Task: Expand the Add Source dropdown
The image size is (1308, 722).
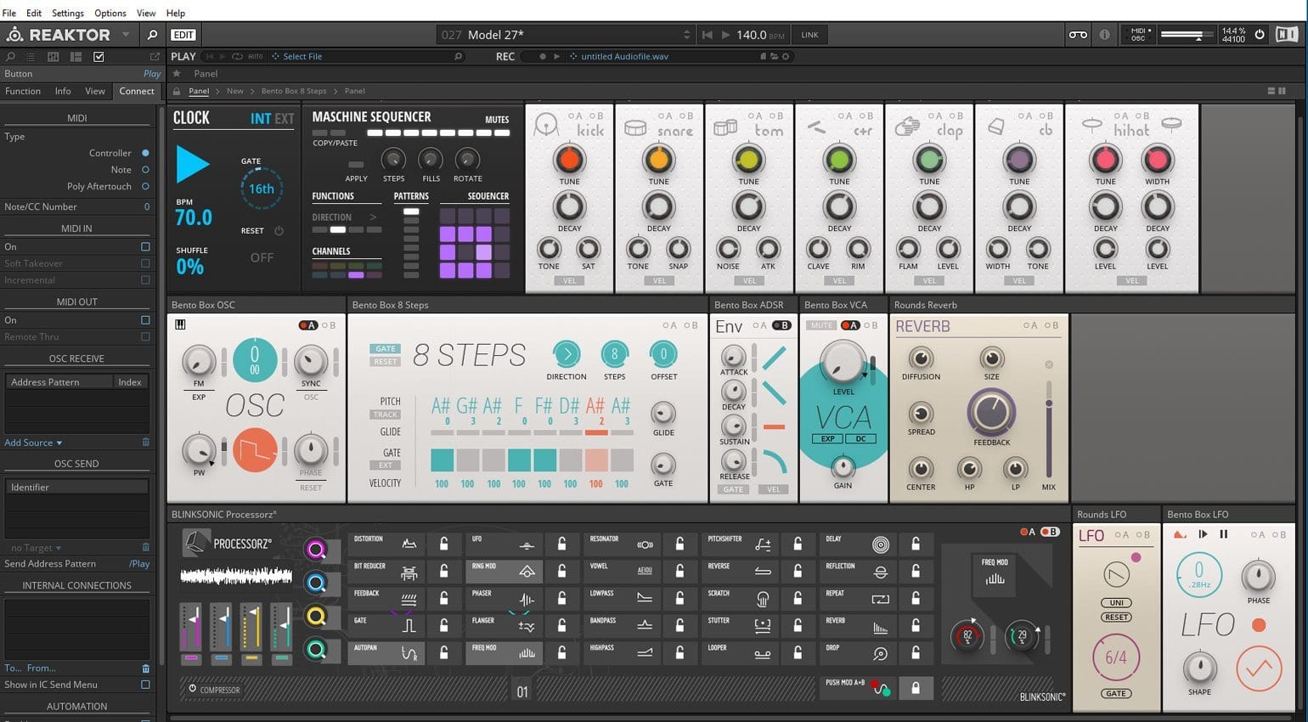Action: [33, 443]
